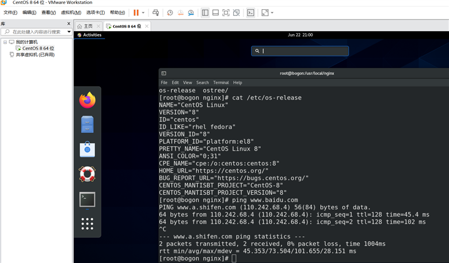Revert the virtual machine to its snapshot
The width and height of the screenshot is (449, 263).
tap(180, 13)
